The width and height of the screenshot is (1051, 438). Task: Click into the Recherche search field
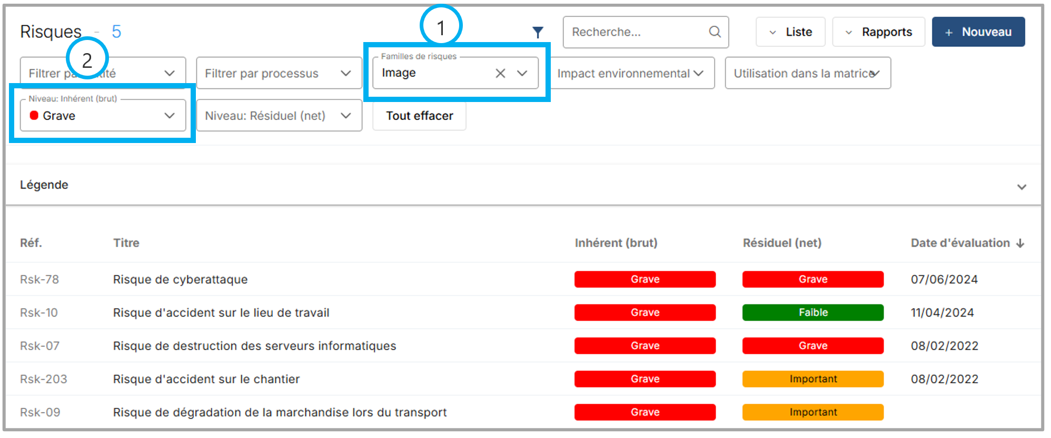(637, 32)
